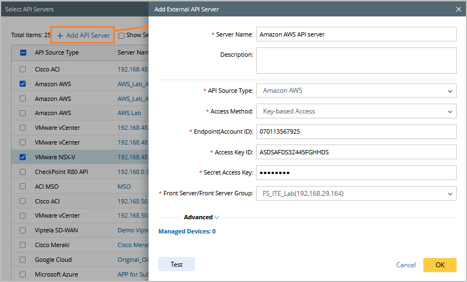The image size is (467, 282).
Task: Expand the Advanced section chevron
Action: tap(217, 217)
